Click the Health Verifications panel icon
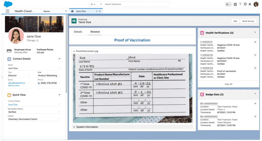This screenshot has height=141, width=262. (x=202, y=33)
